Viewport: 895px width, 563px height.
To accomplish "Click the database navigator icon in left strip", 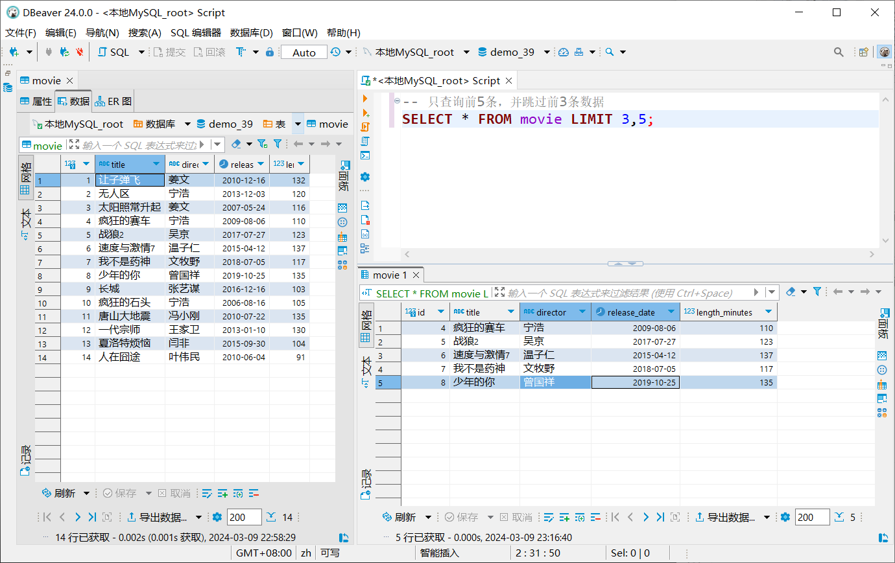I will point(8,87).
